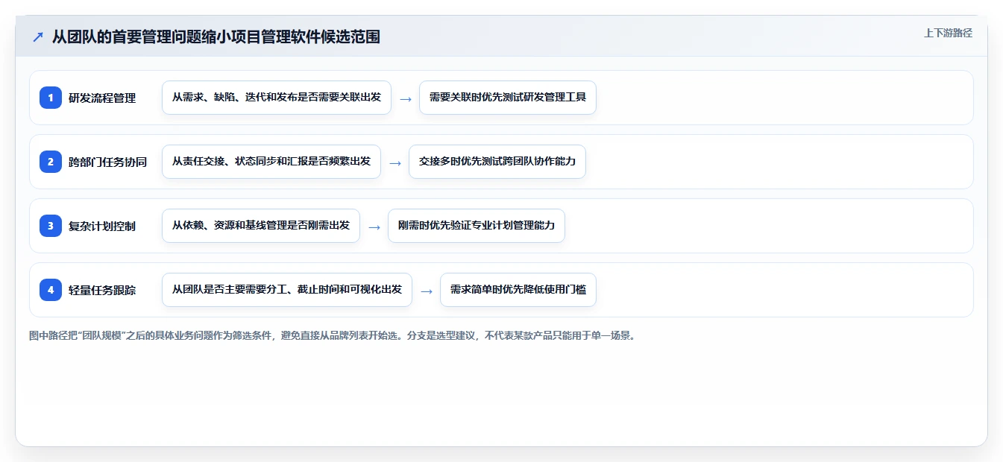Click the arrow in the 轻量任务跟踪 row
This screenshot has width=1003, height=462.
[x=427, y=291]
